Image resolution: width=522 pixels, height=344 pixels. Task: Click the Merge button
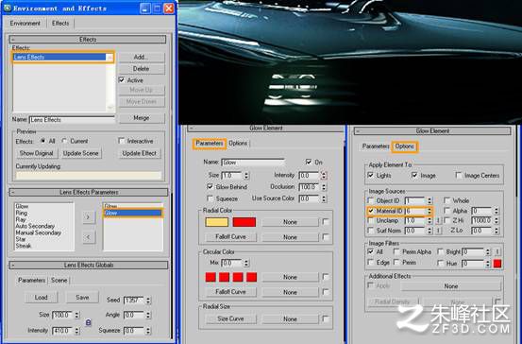click(x=142, y=118)
